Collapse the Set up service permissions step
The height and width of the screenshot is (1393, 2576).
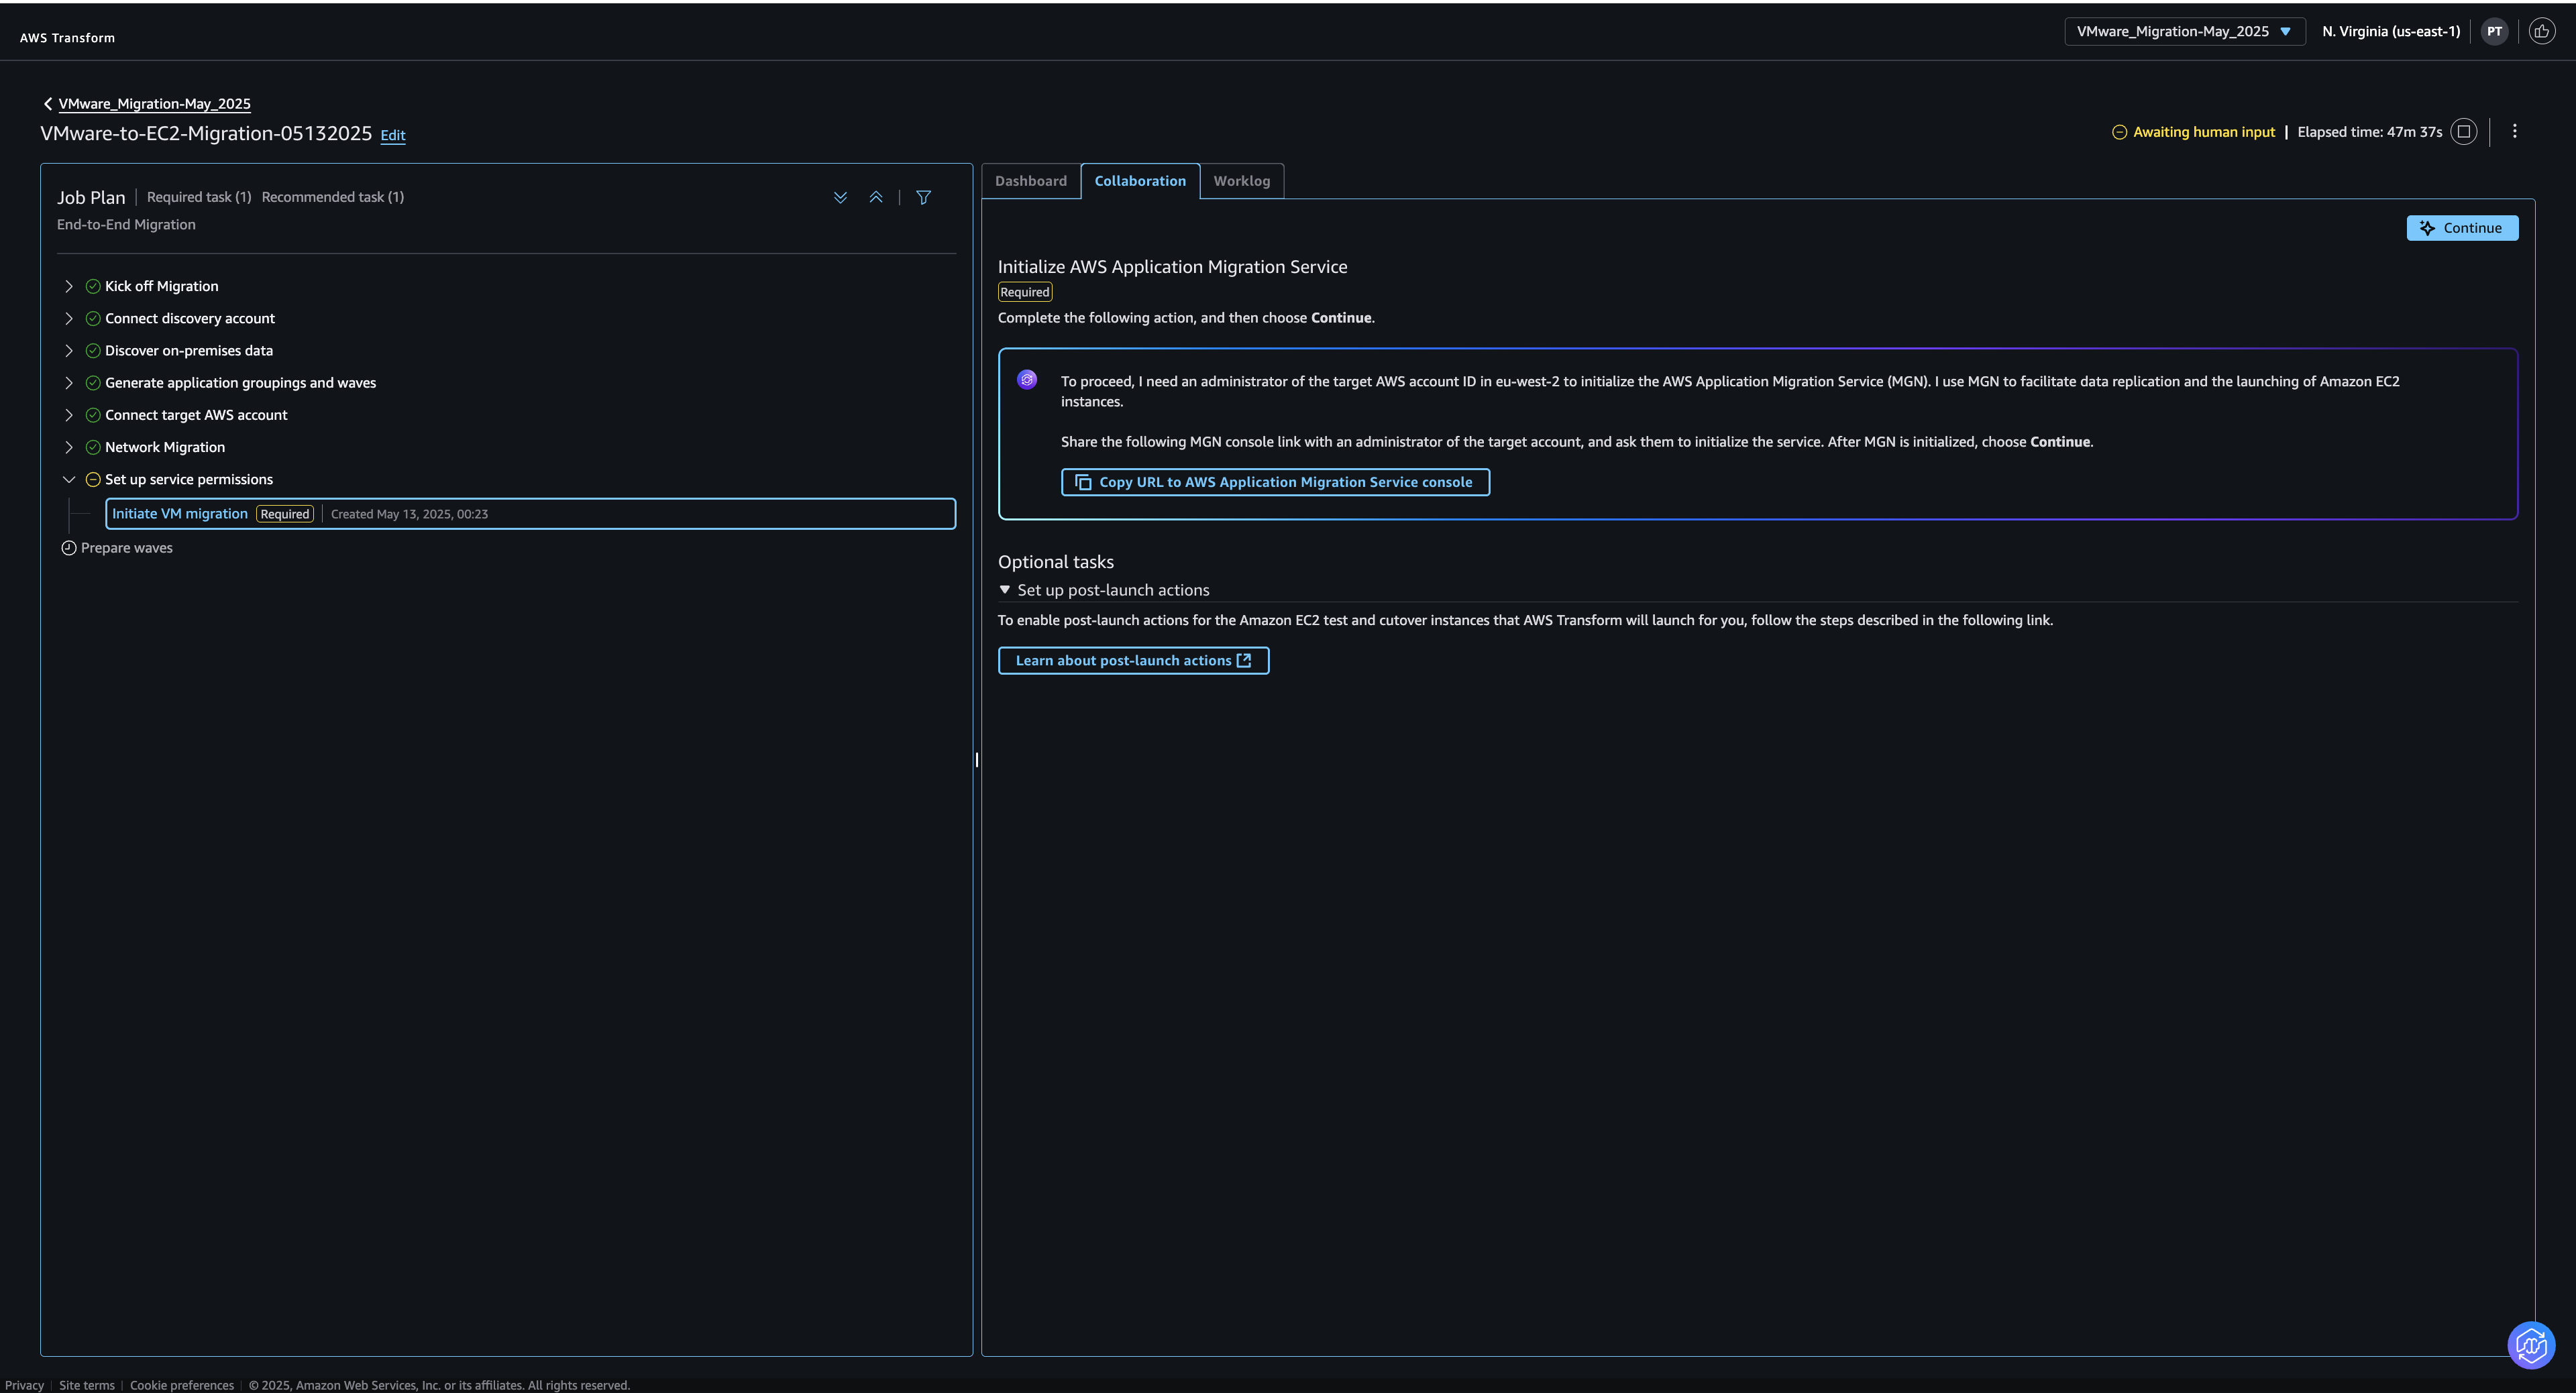tap(69, 480)
